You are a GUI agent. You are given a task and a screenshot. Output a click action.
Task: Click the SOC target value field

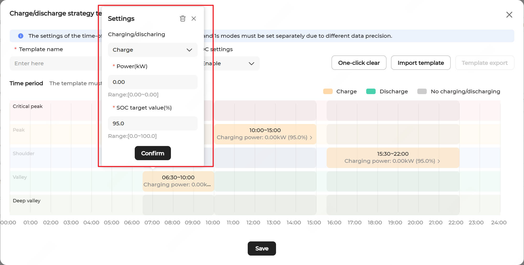[153, 123]
